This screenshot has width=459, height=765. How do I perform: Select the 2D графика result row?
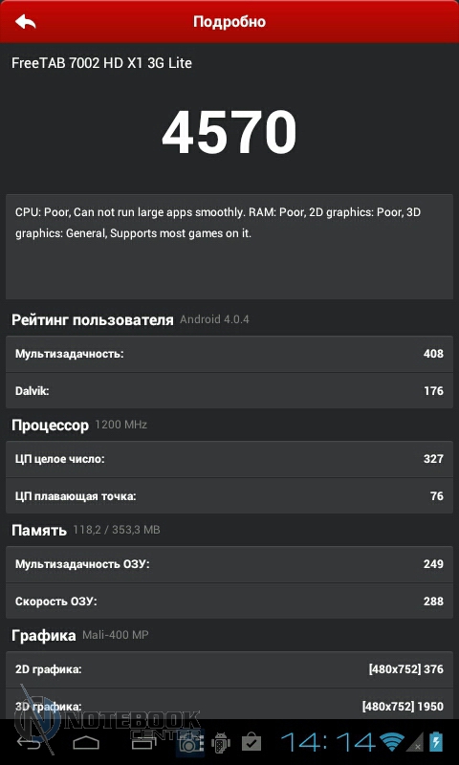pyautogui.click(x=229, y=669)
